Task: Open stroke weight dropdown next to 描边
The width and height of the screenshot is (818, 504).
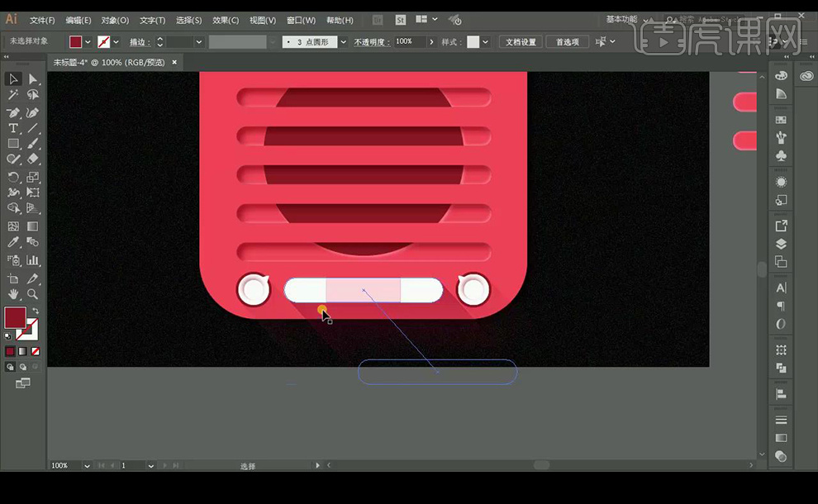Action: coord(199,42)
